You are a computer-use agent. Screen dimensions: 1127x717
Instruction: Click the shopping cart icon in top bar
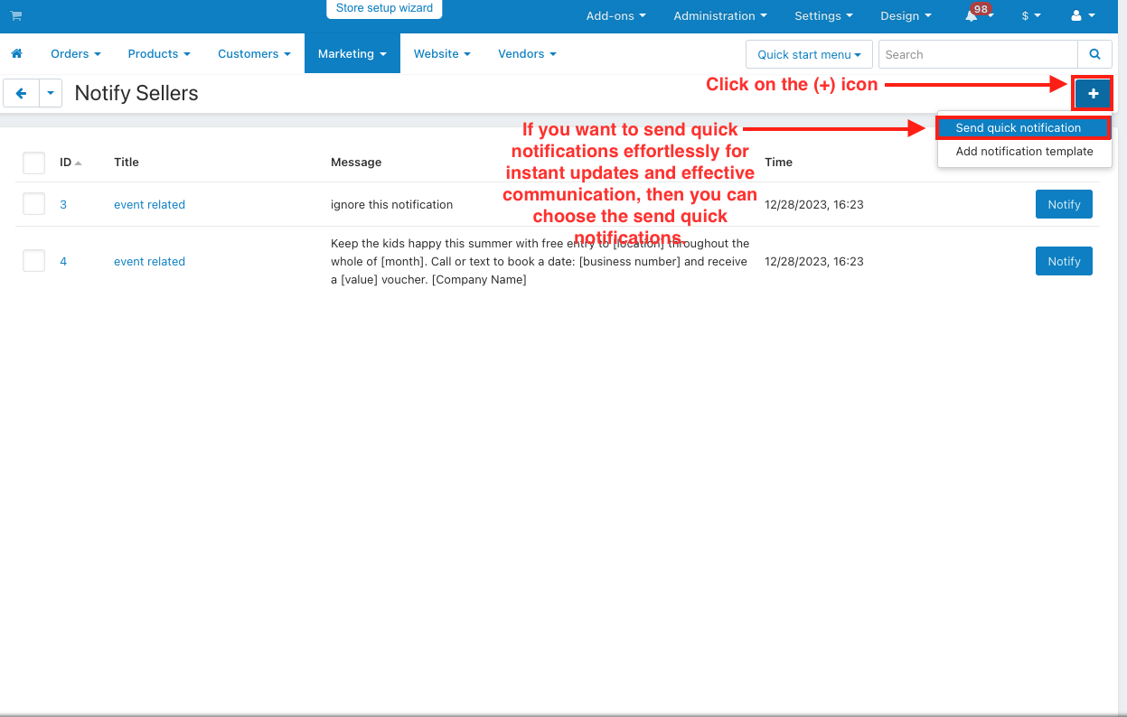[15, 16]
